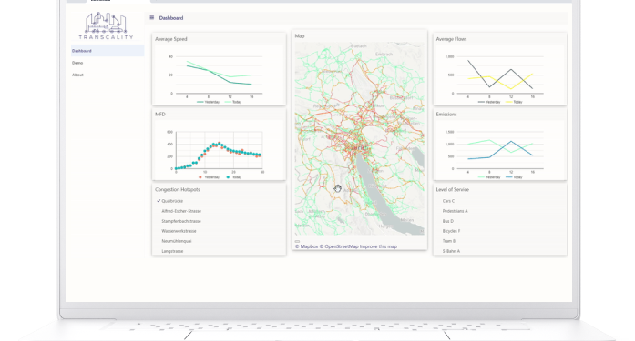Select Alfred-Escher-Strasse congestion hotspot
The width and height of the screenshot is (635, 341).
181,211
